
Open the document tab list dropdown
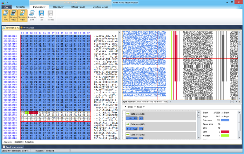[x=241, y=28]
